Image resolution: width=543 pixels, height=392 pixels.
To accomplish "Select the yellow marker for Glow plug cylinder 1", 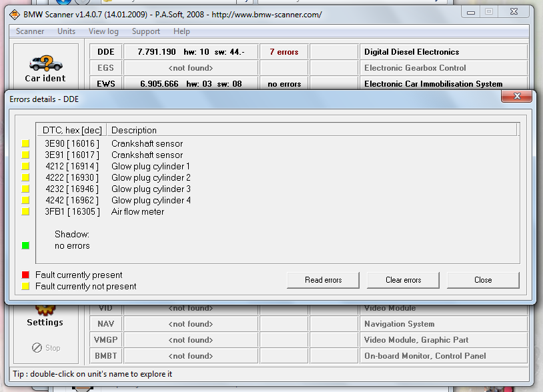I will pyautogui.click(x=25, y=166).
